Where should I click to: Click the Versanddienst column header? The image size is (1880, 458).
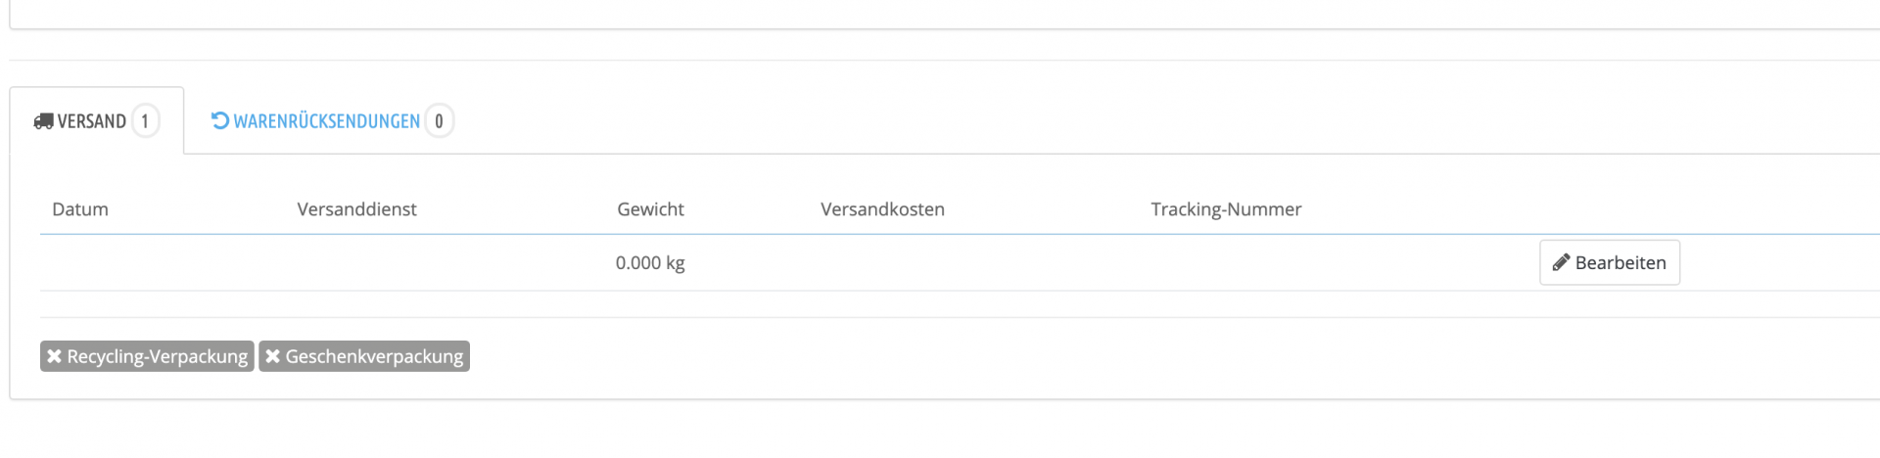pyautogui.click(x=356, y=209)
